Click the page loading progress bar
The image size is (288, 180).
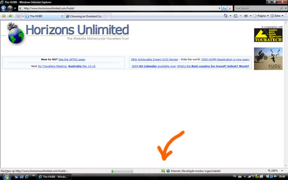pyautogui.click(x=122, y=171)
